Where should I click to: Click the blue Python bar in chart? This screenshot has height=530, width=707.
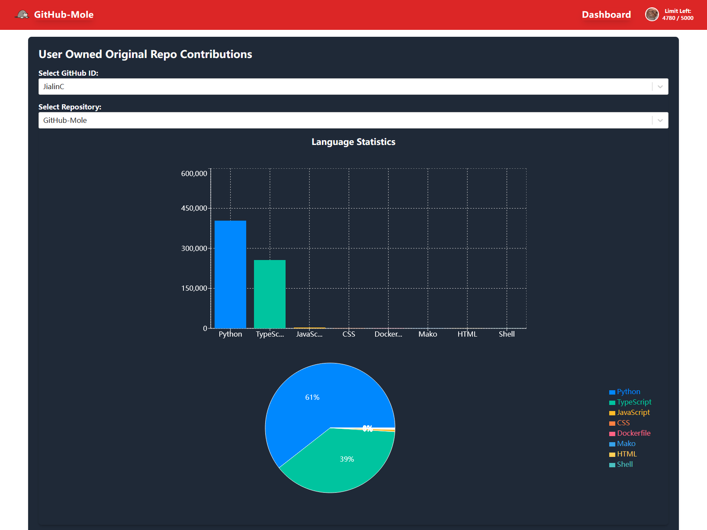coord(230,274)
